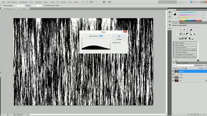Switch to the Дизайн workspace
Image resolution: width=207 pixels, height=116 pixels.
coord(180,2)
